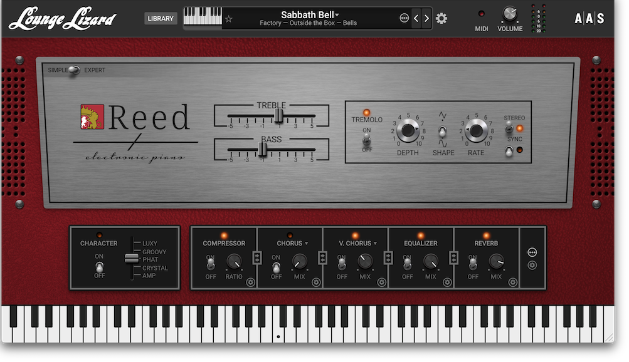Select the Amp character
The width and height of the screenshot is (629, 362).
149,276
